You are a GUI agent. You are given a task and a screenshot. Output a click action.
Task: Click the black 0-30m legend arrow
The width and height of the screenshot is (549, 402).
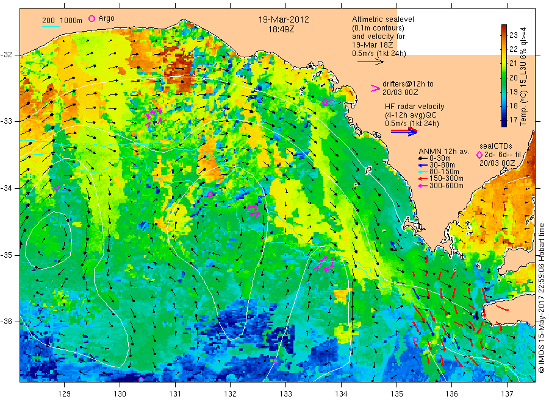tap(424, 158)
